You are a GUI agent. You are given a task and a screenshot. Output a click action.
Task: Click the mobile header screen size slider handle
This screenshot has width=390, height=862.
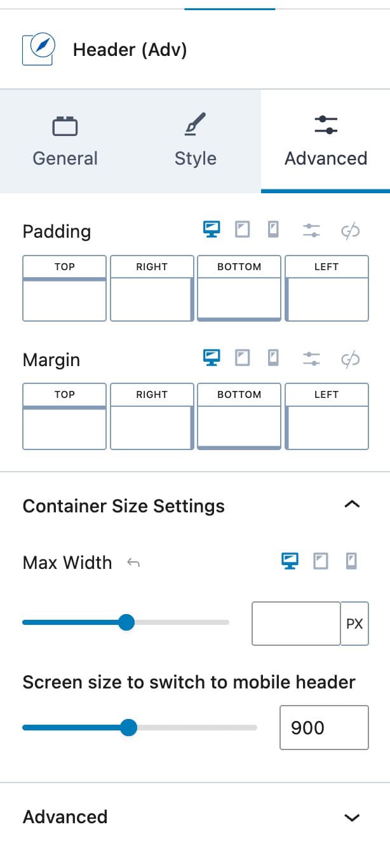(x=130, y=727)
